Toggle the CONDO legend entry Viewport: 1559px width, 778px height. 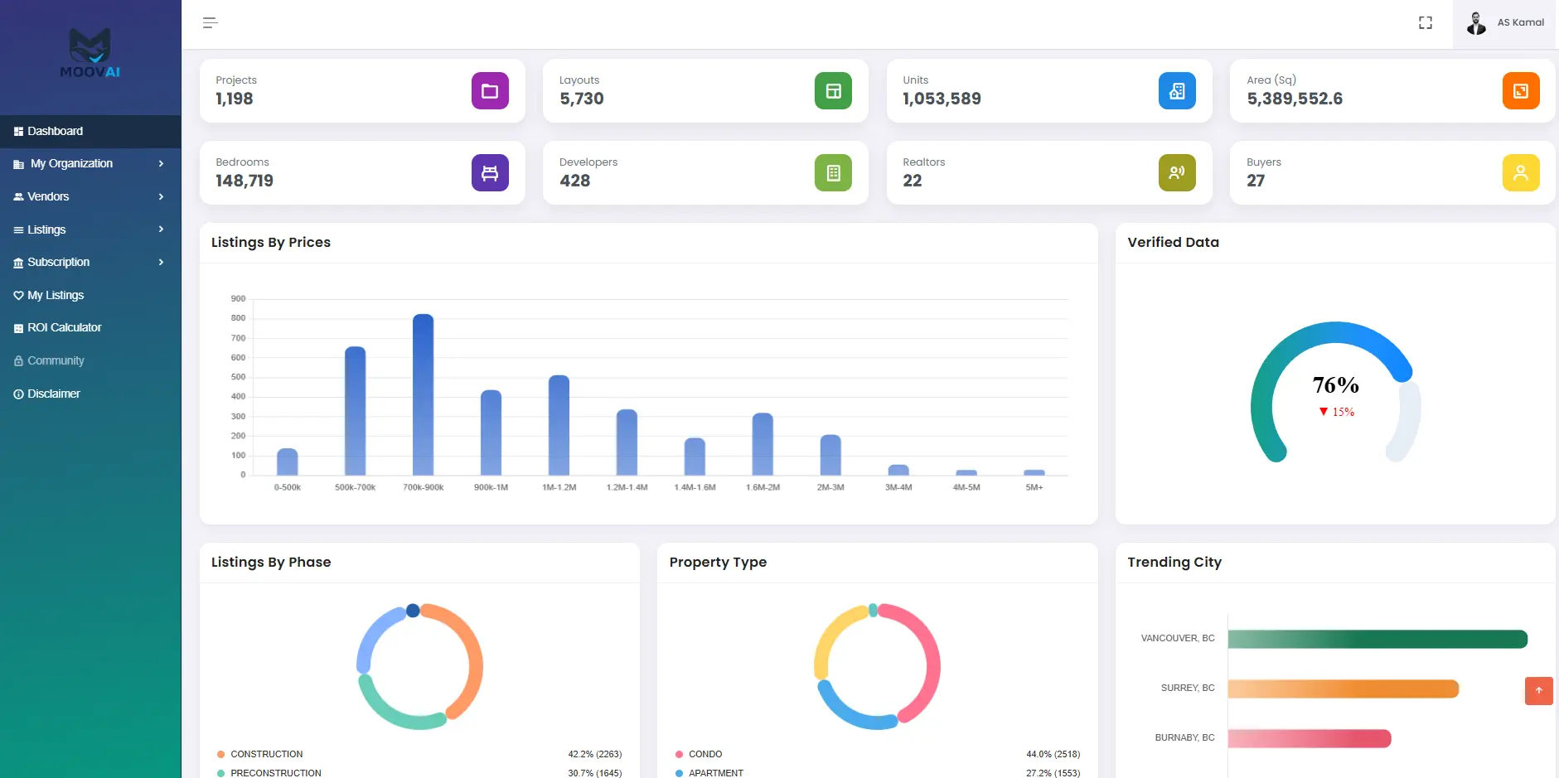(704, 754)
